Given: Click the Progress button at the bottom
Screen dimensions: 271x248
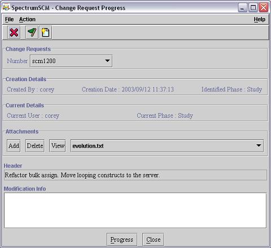Looking at the screenshot, I should [x=122, y=240].
